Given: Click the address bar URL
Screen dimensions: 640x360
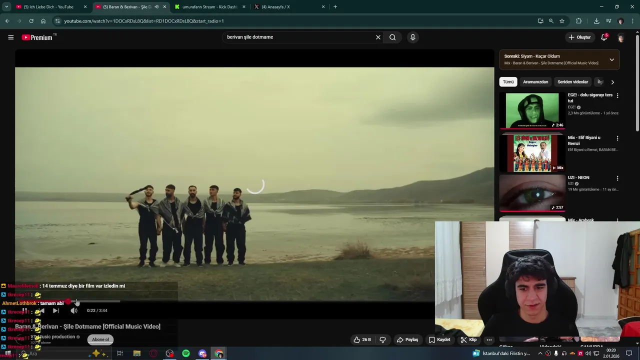Looking at the screenshot, I should click(x=144, y=21).
